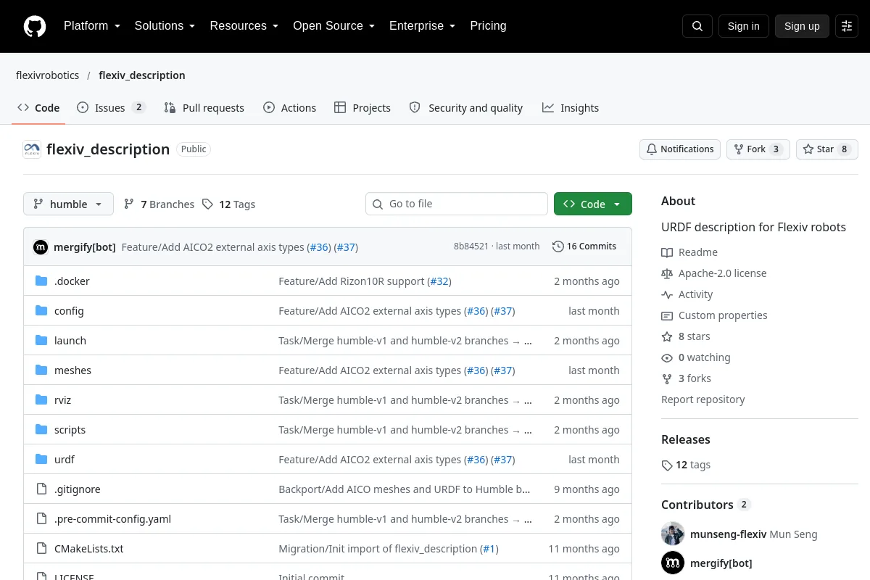This screenshot has height=580, width=870.
Task: Switch to the Pull requests tab
Action: [x=204, y=108]
